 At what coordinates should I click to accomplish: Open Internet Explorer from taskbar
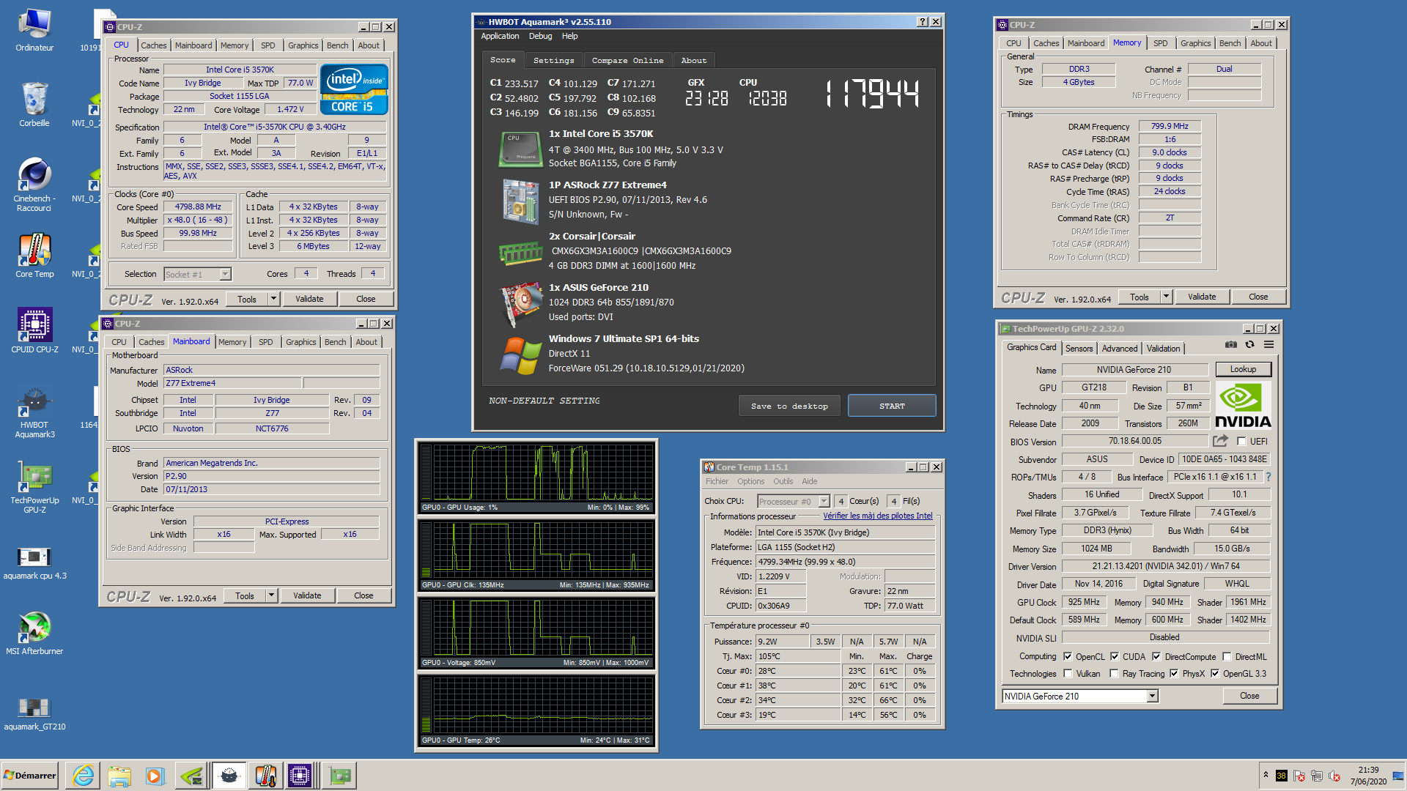(x=84, y=775)
